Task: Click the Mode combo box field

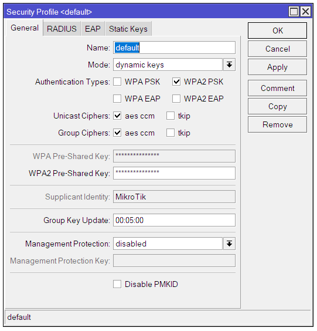Action: pyautogui.click(x=168, y=65)
